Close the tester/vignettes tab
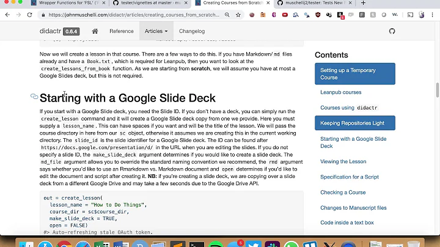Viewport: 440px width, 247px height. tap(186, 3)
